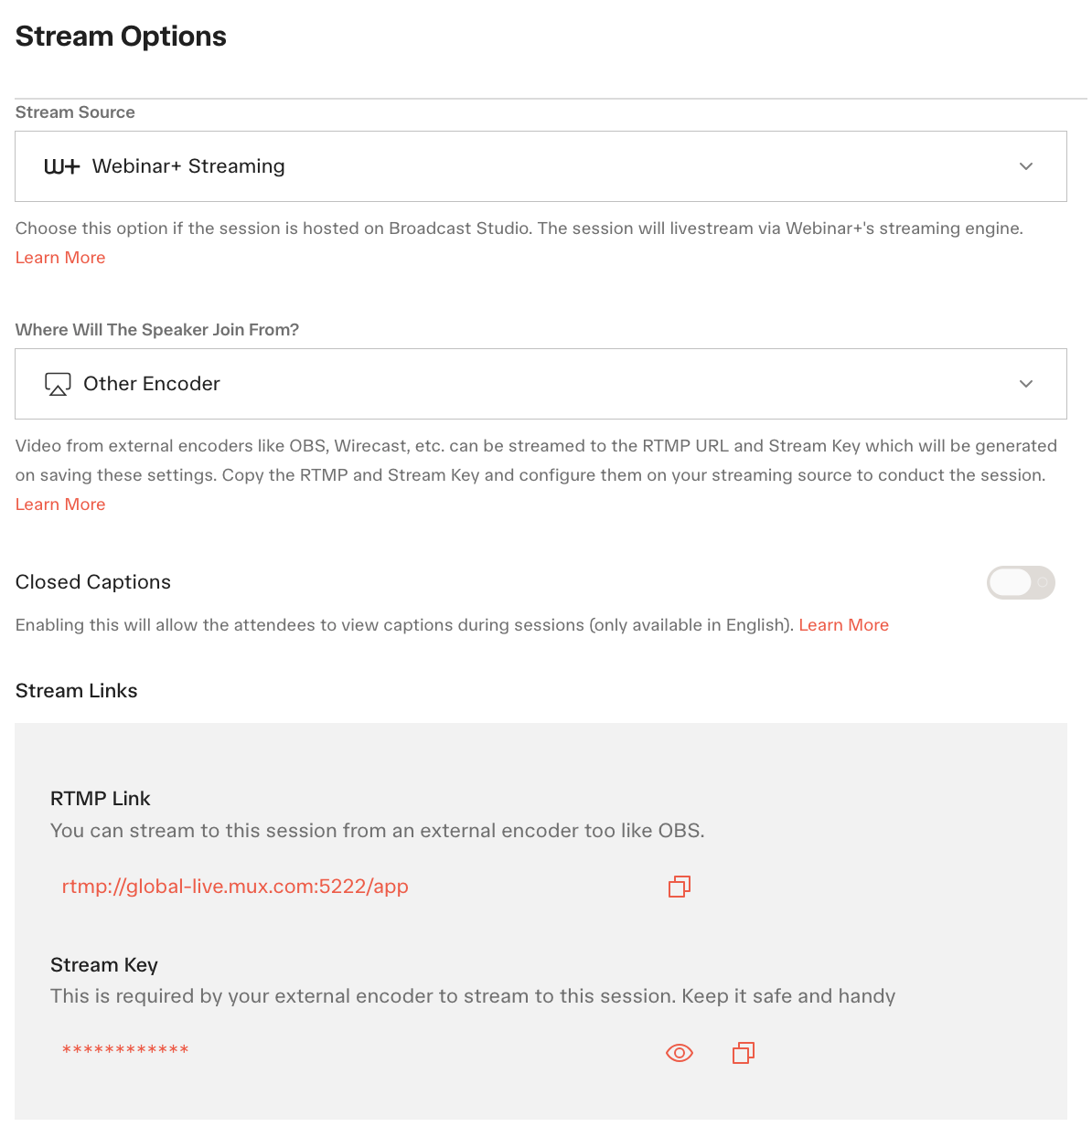The height and width of the screenshot is (1137, 1092).
Task: Click the Other Encoder screen icon
Action: (x=58, y=384)
